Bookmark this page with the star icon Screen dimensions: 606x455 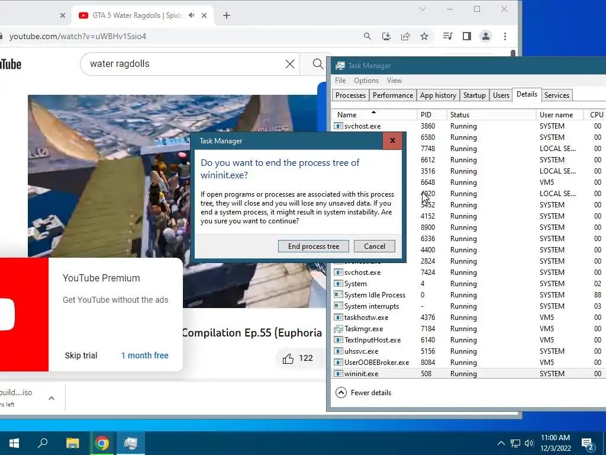(424, 36)
